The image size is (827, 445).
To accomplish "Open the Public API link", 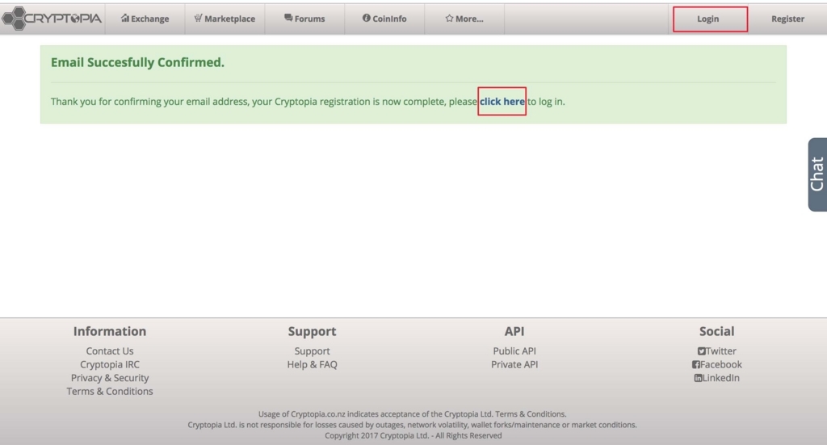I will pyautogui.click(x=514, y=351).
